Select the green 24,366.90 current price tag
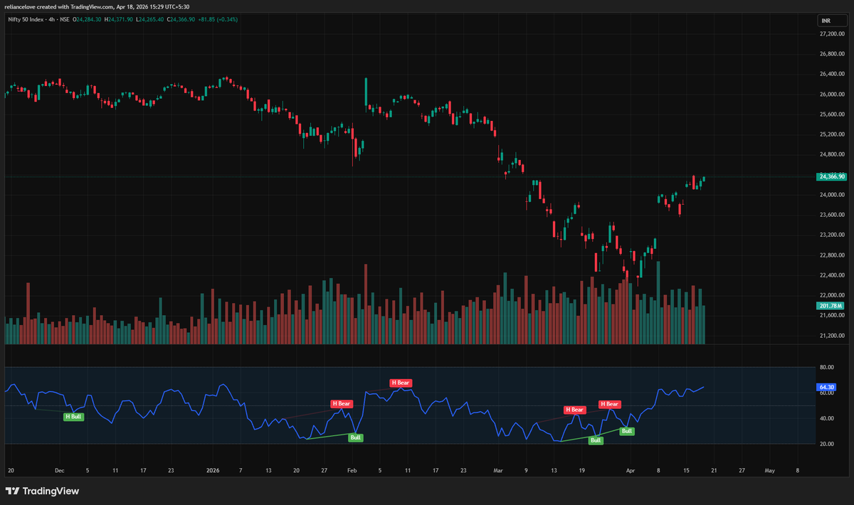The height and width of the screenshot is (505, 854). coord(832,176)
